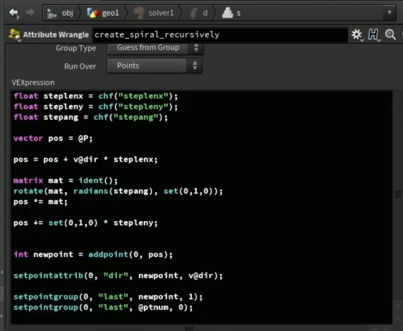The width and height of the screenshot is (403, 331).
Task: Open the Group Type dropdown
Action: 155,48
